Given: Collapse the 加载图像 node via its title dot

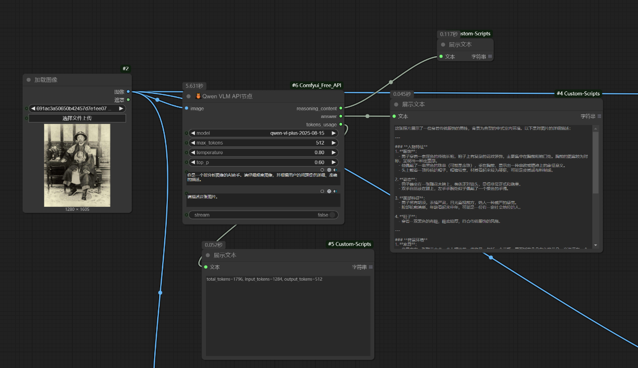Looking at the screenshot, I should point(29,80).
